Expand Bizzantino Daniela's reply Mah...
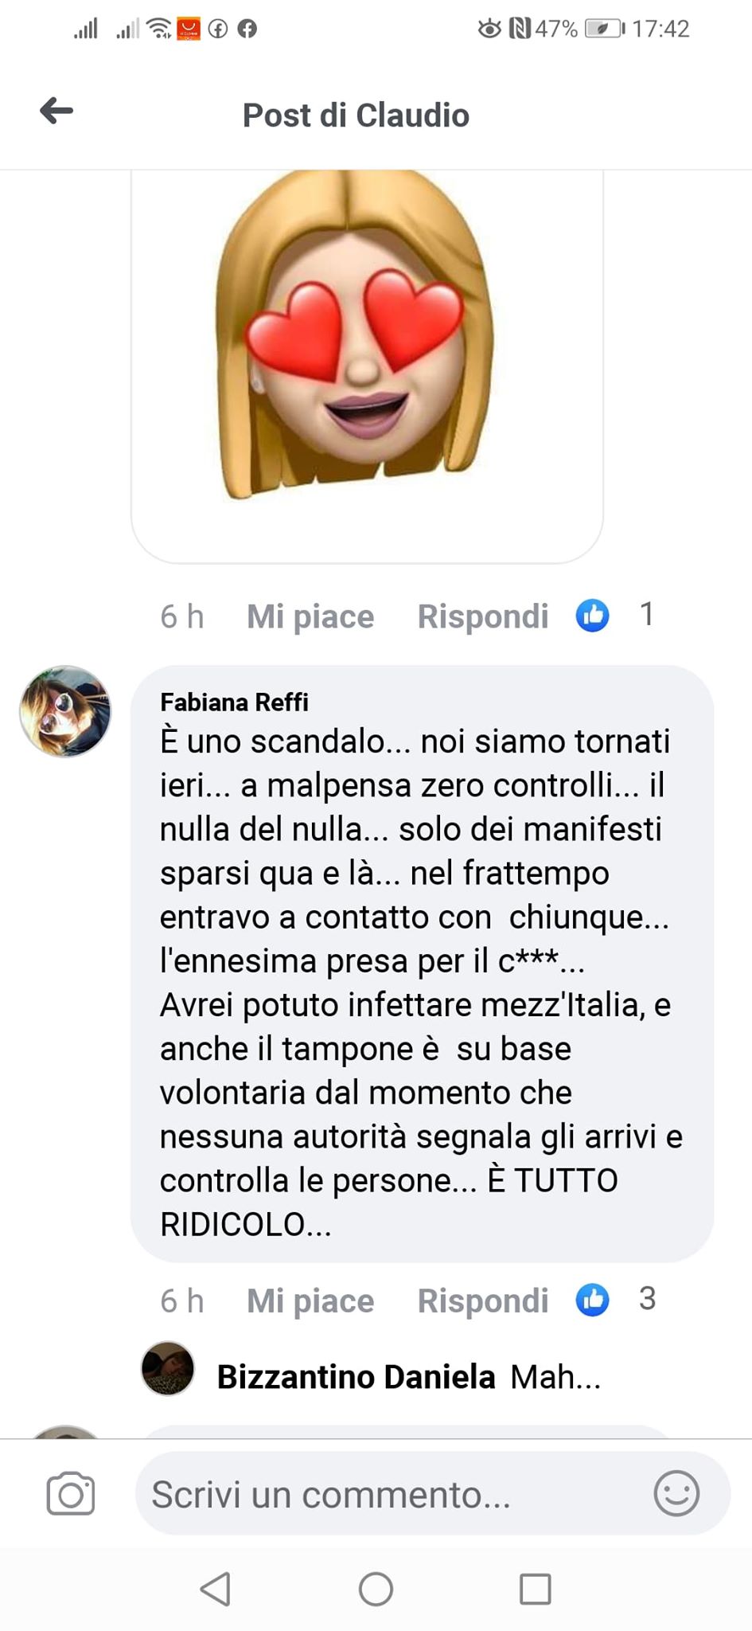This screenshot has height=1631, width=752. 555,1376
